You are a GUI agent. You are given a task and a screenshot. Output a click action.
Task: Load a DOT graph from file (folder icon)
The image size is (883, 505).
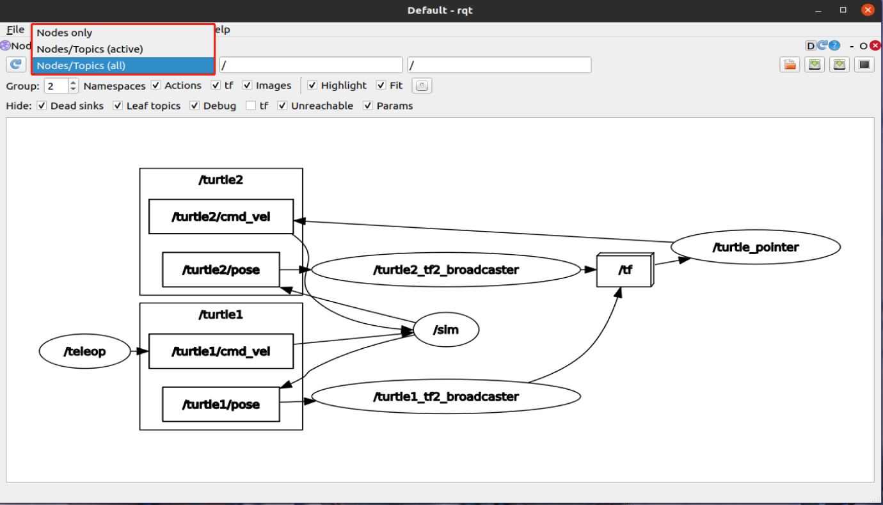point(790,65)
